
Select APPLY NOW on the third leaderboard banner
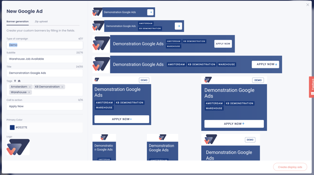pos(223,44)
